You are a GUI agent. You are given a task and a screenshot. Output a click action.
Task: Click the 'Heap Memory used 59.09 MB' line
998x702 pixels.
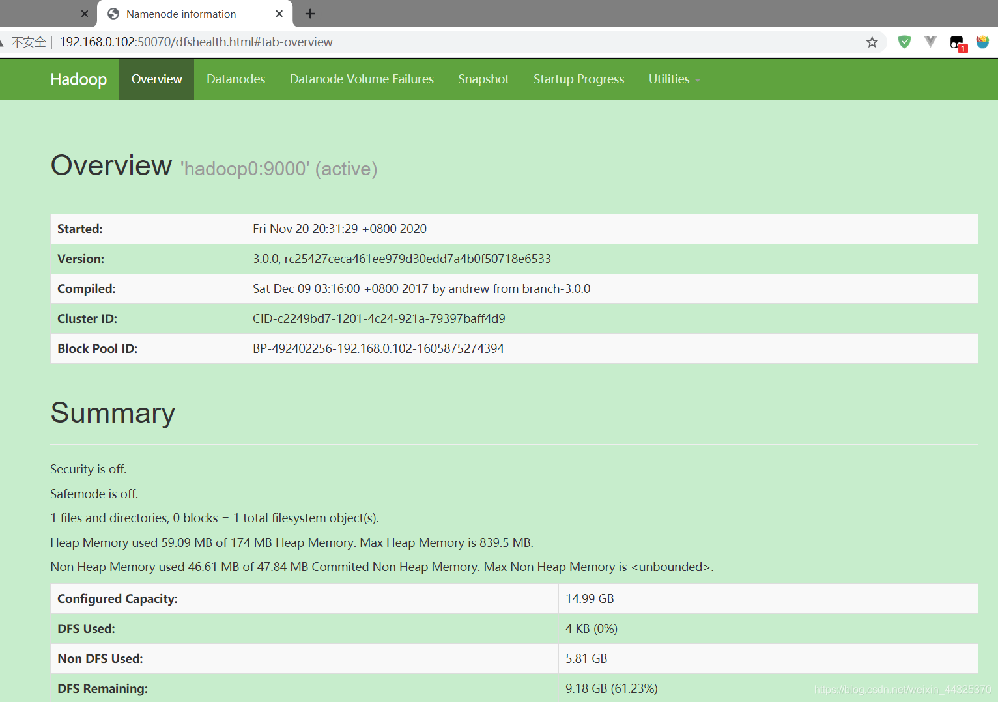tap(292, 543)
